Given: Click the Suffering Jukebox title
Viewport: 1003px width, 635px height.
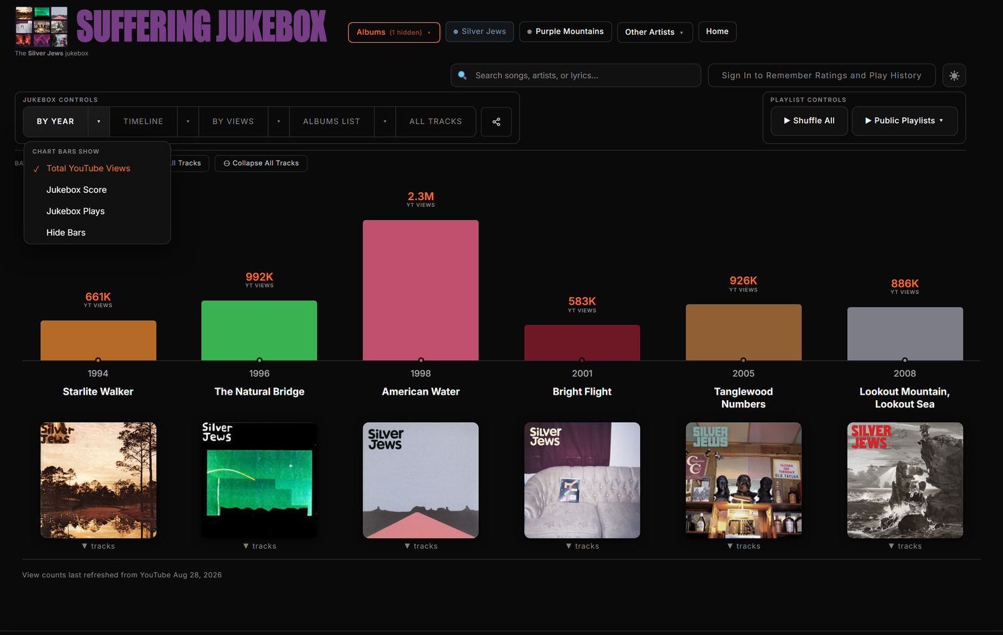Looking at the screenshot, I should coord(201,27).
